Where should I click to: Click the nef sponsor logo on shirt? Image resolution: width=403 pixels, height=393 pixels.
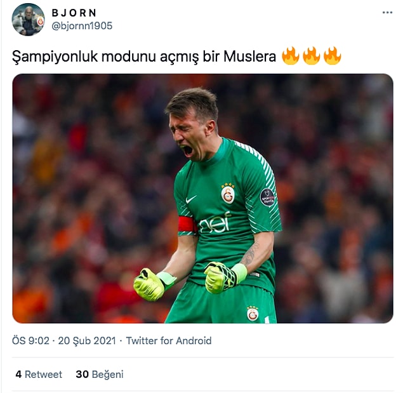coord(215,223)
